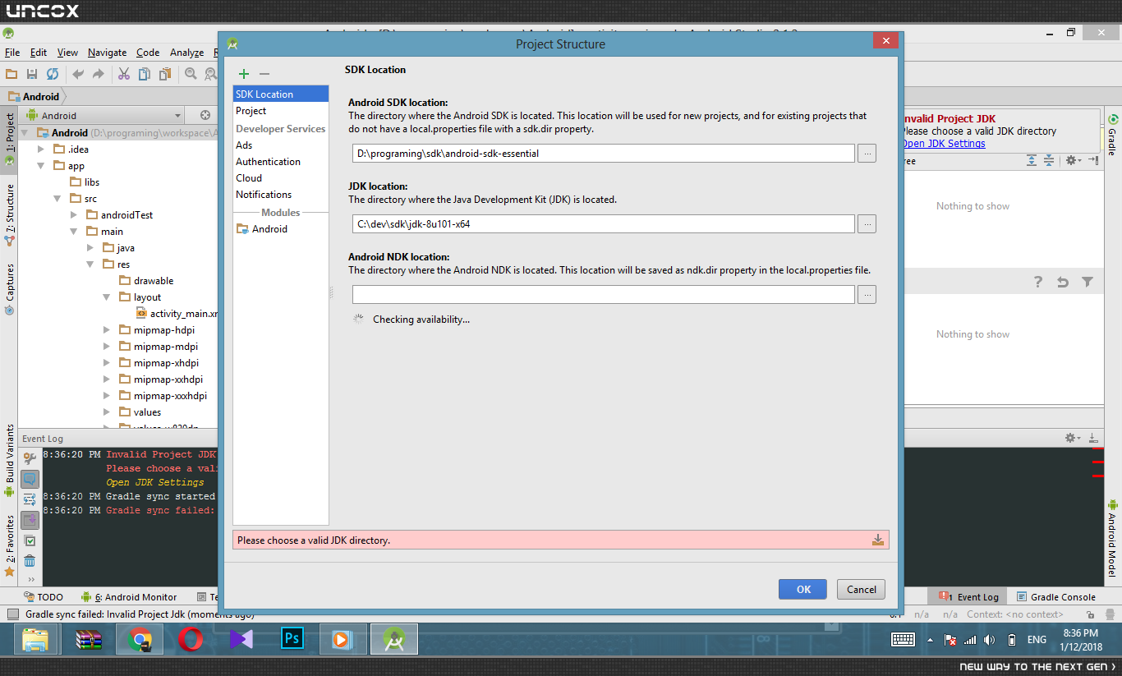Screen dimensions: 1122x676
Task: Click the Android SDK location text field
Action: pyautogui.click(x=604, y=153)
